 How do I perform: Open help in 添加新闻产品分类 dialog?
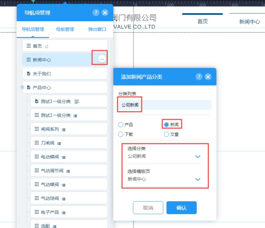(x=199, y=77)
